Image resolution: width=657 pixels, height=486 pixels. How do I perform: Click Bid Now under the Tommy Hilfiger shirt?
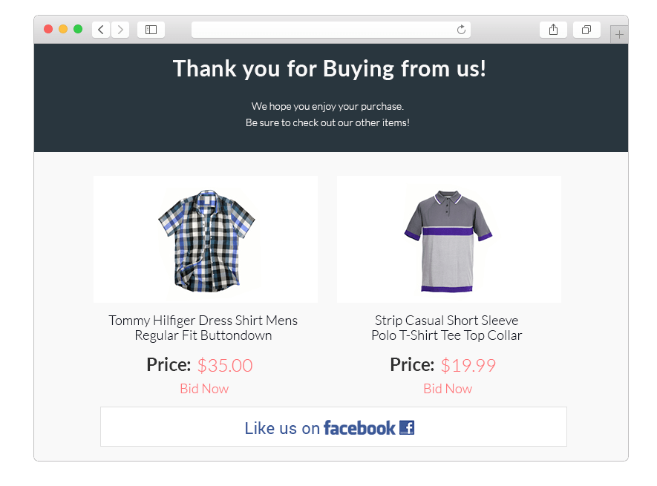203,388
